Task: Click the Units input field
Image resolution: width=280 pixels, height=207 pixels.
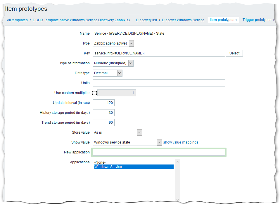Action: pos(159,83)
